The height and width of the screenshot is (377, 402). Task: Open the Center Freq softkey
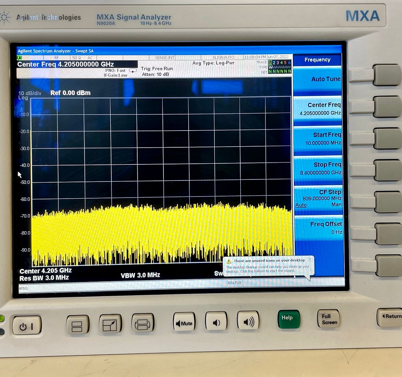coord(317,109)
